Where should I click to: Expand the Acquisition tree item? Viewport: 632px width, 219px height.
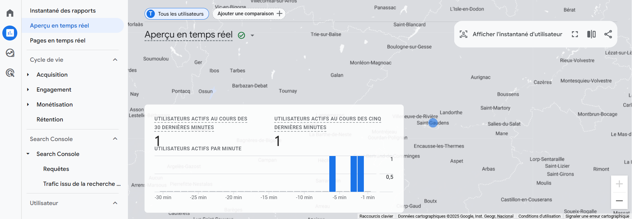point(28,75)
